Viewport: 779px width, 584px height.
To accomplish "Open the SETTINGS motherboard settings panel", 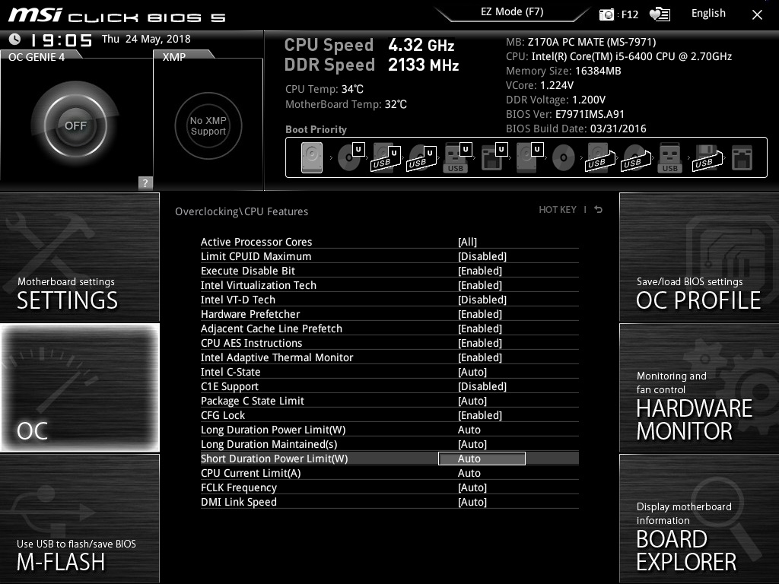I will [79, 257].
